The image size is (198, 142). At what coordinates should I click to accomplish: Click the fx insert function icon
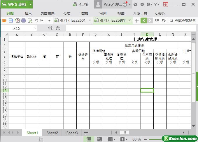tap(58, 28)
